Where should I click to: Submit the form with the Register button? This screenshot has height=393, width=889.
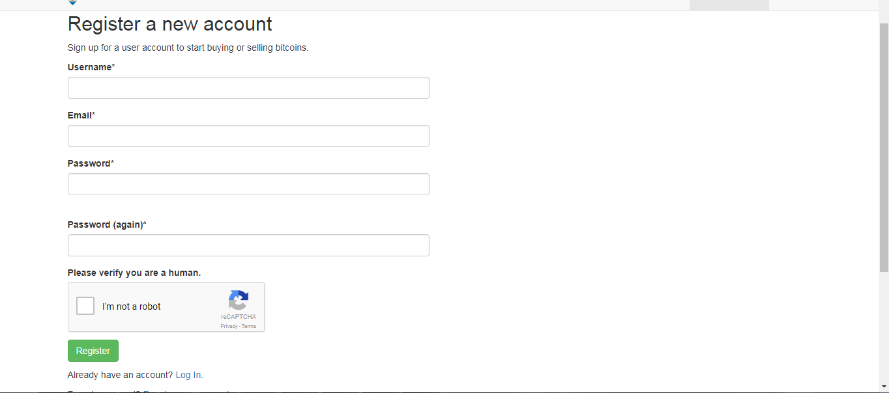93,351
